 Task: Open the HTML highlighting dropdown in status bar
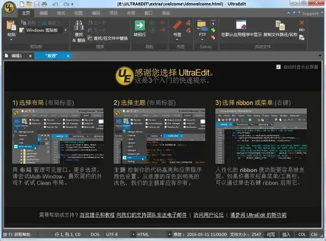coord(169,234)
